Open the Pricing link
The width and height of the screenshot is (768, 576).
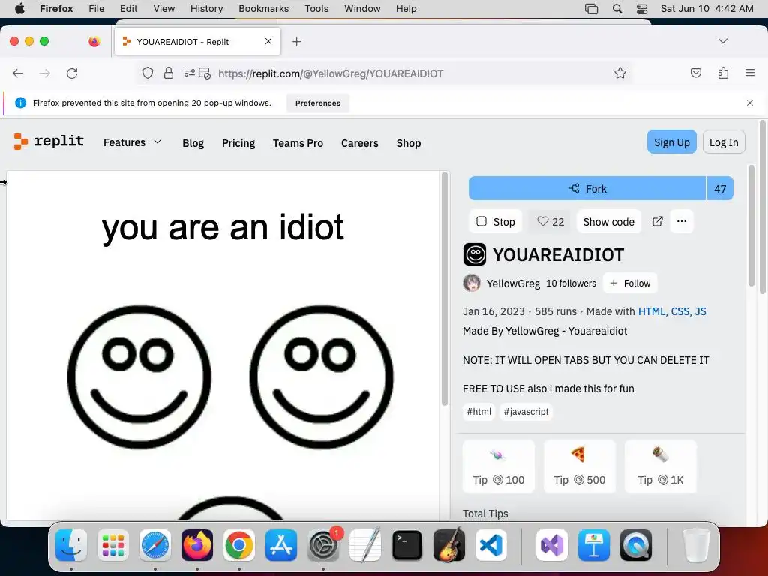point(238,143)
